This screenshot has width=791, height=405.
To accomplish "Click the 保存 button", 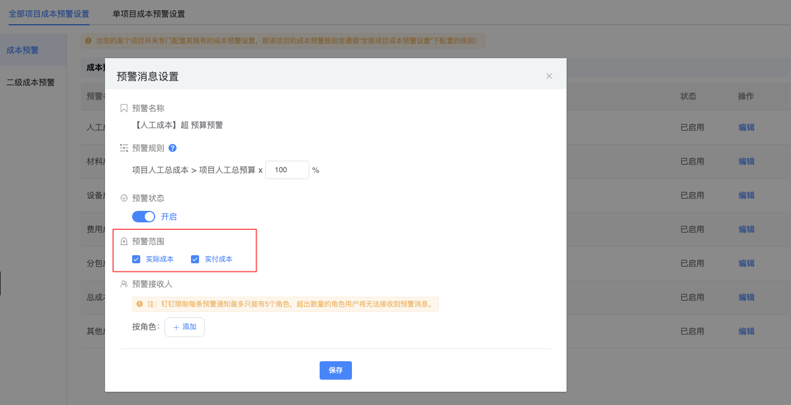I will [x=335, y=370].
